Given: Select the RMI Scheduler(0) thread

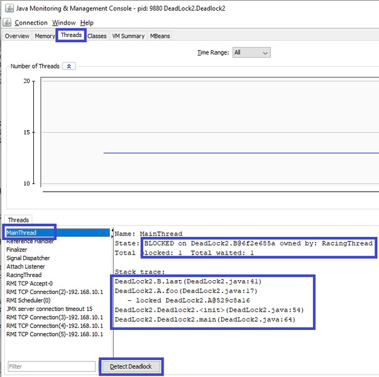Looking at the screenshot, I should [x=58, y=300].
